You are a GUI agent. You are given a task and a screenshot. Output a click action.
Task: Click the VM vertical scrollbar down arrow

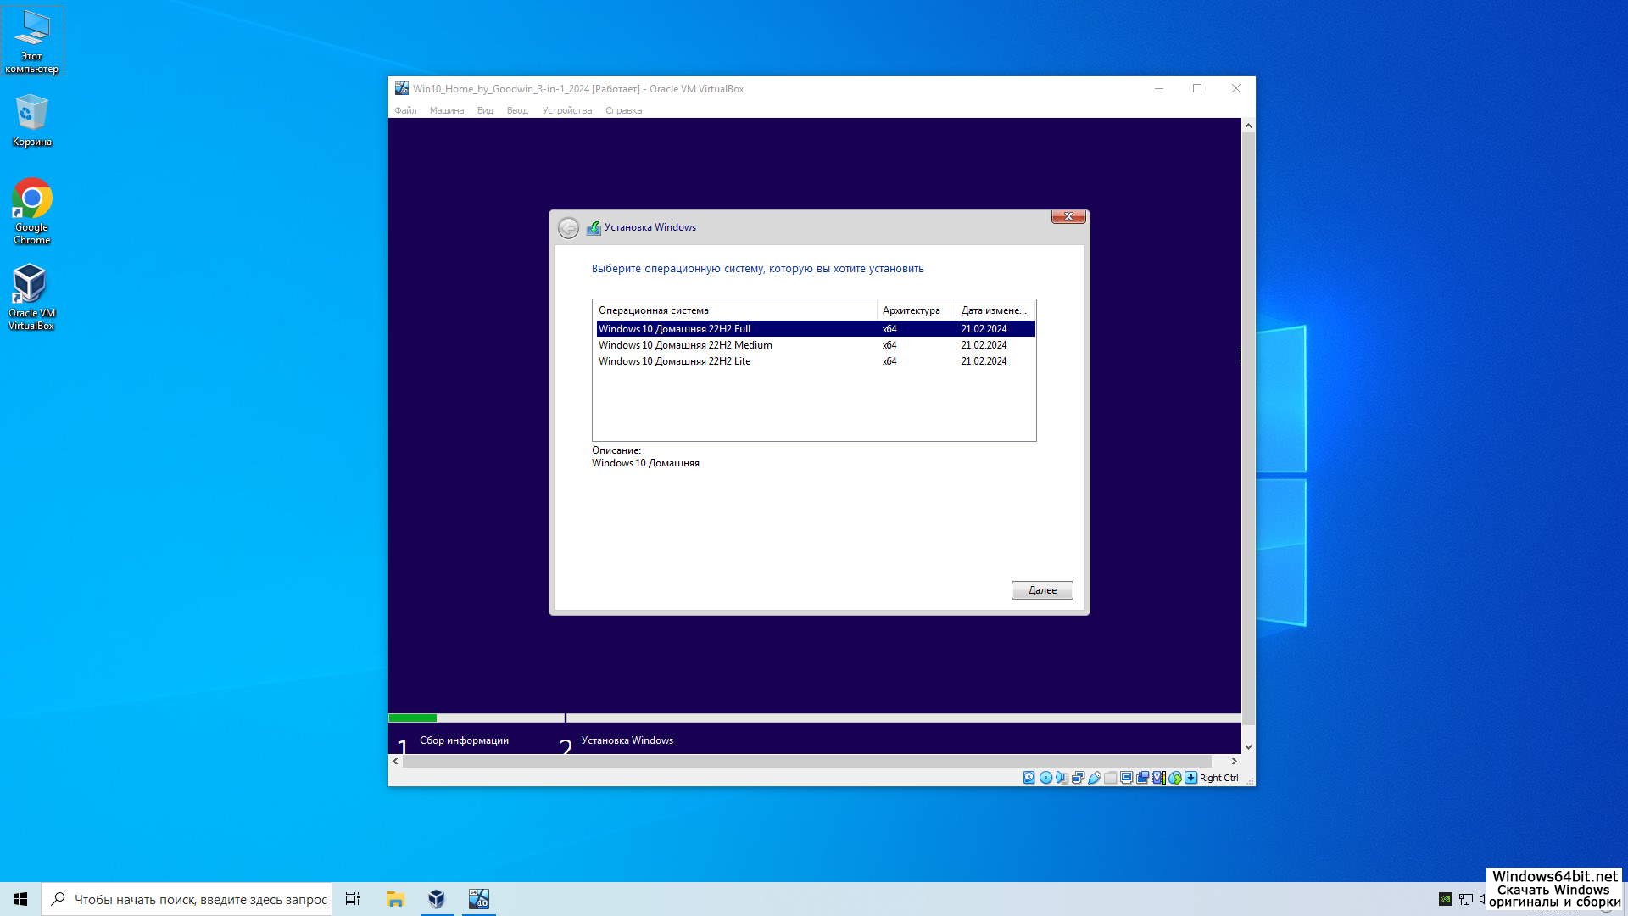tap(1248, 747)
